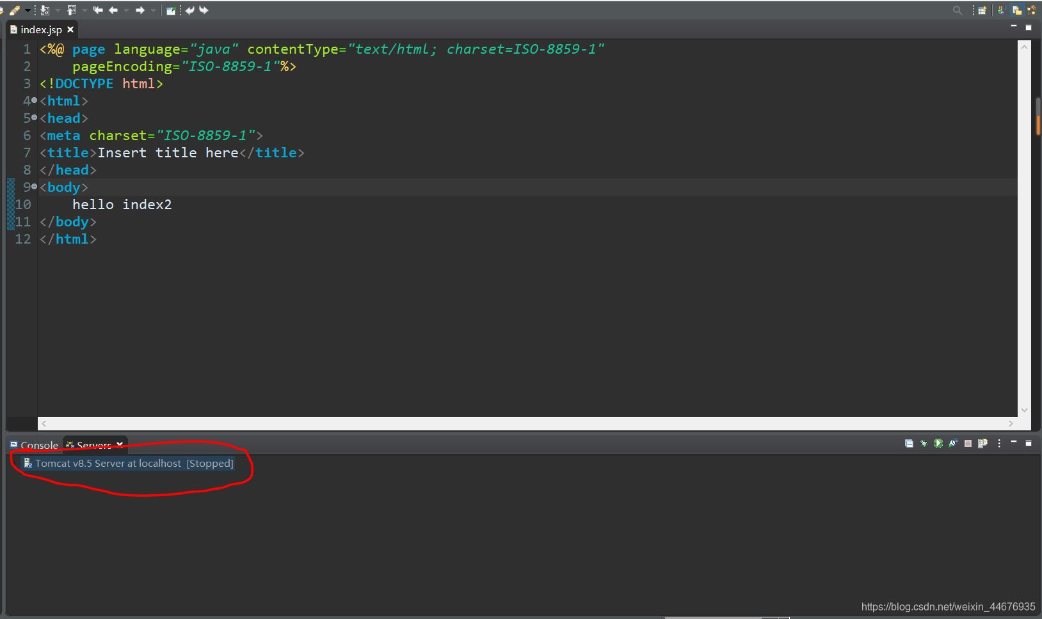The width and height of the screenshot is (1042, 619).
Task: Click the pageEncoding value "ISO-8859-1" on line 2
Action: coord(230,67)
